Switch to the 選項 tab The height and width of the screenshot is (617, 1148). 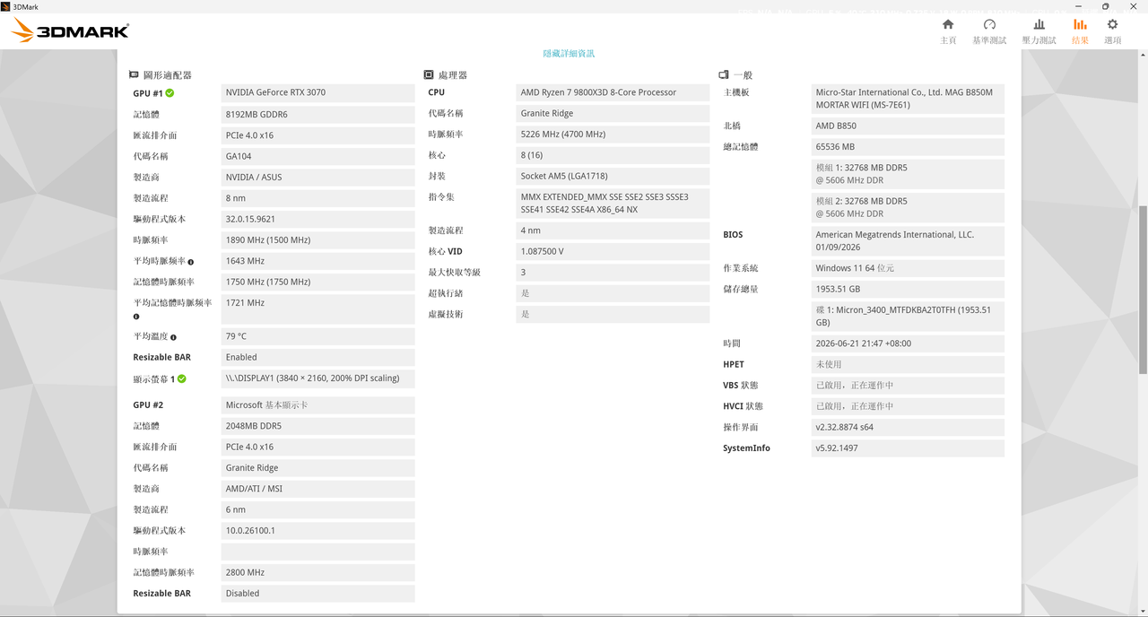click(x=1112, y=30)
